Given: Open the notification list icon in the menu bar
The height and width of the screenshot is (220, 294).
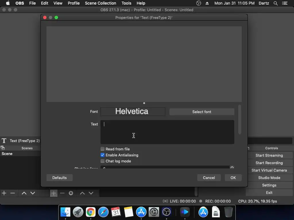Looking at the screenshot, I should 285,3.
